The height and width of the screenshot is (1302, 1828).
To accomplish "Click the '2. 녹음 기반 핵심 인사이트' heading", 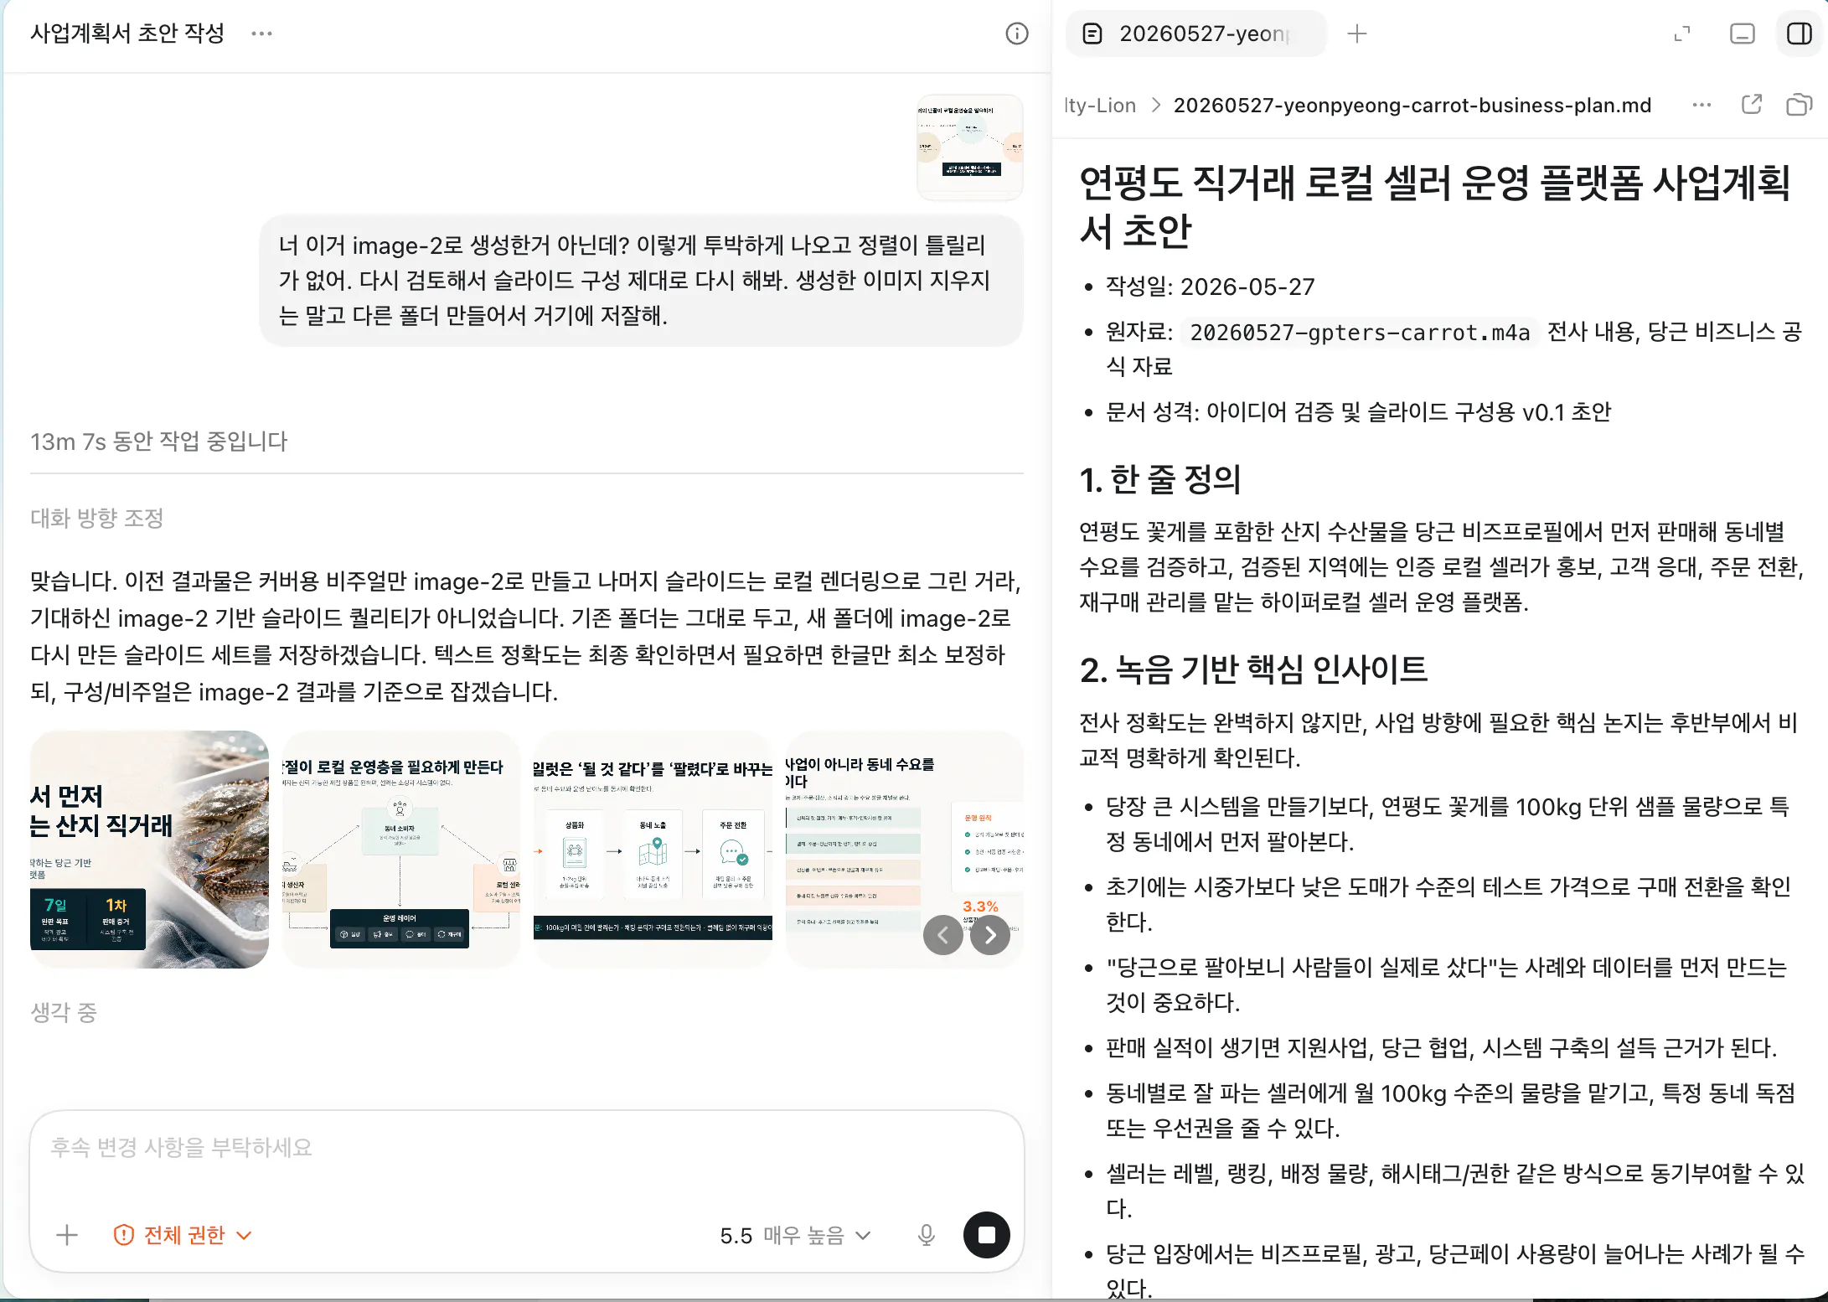I will pyautogui.click(x=1253, y=669).
